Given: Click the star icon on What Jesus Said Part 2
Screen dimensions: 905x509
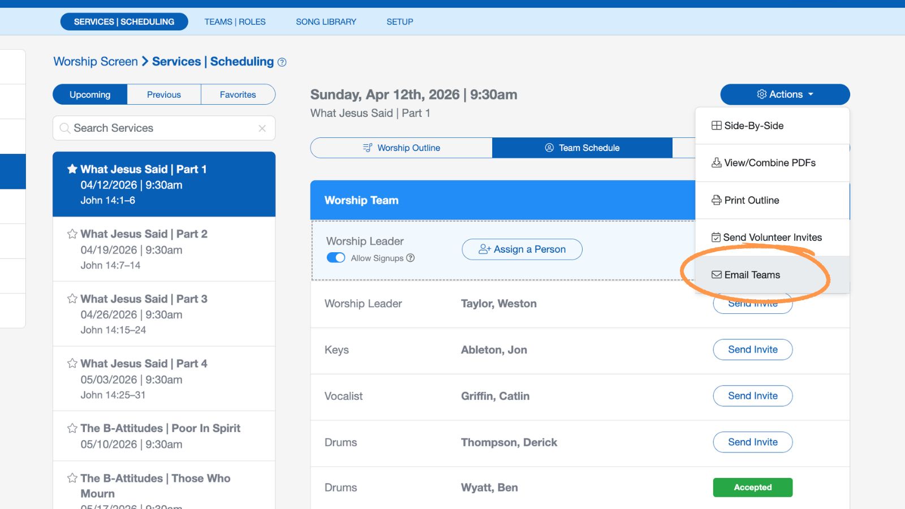Looking at the screenshot, I should (x=72, y=234).
